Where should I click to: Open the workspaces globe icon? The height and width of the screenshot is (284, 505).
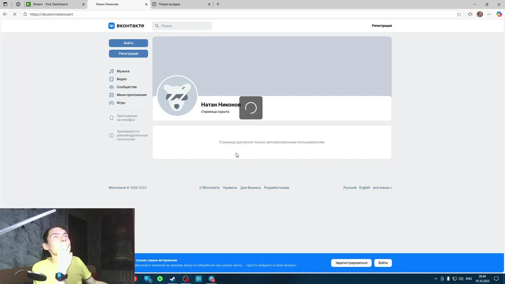click(x=18, y=4)
